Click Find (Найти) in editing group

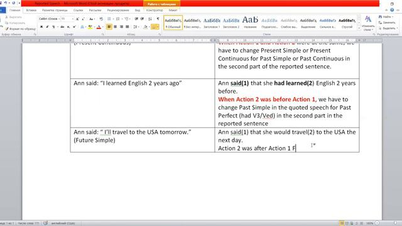coord(386,17)
